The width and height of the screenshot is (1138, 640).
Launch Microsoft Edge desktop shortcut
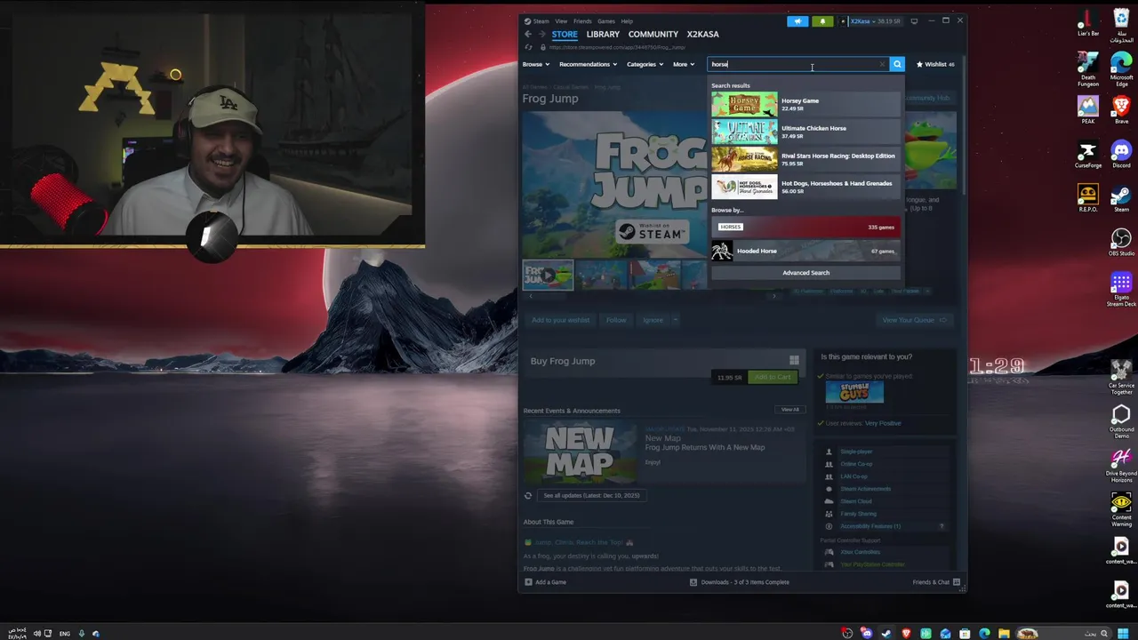click(x=1121, y=69)
